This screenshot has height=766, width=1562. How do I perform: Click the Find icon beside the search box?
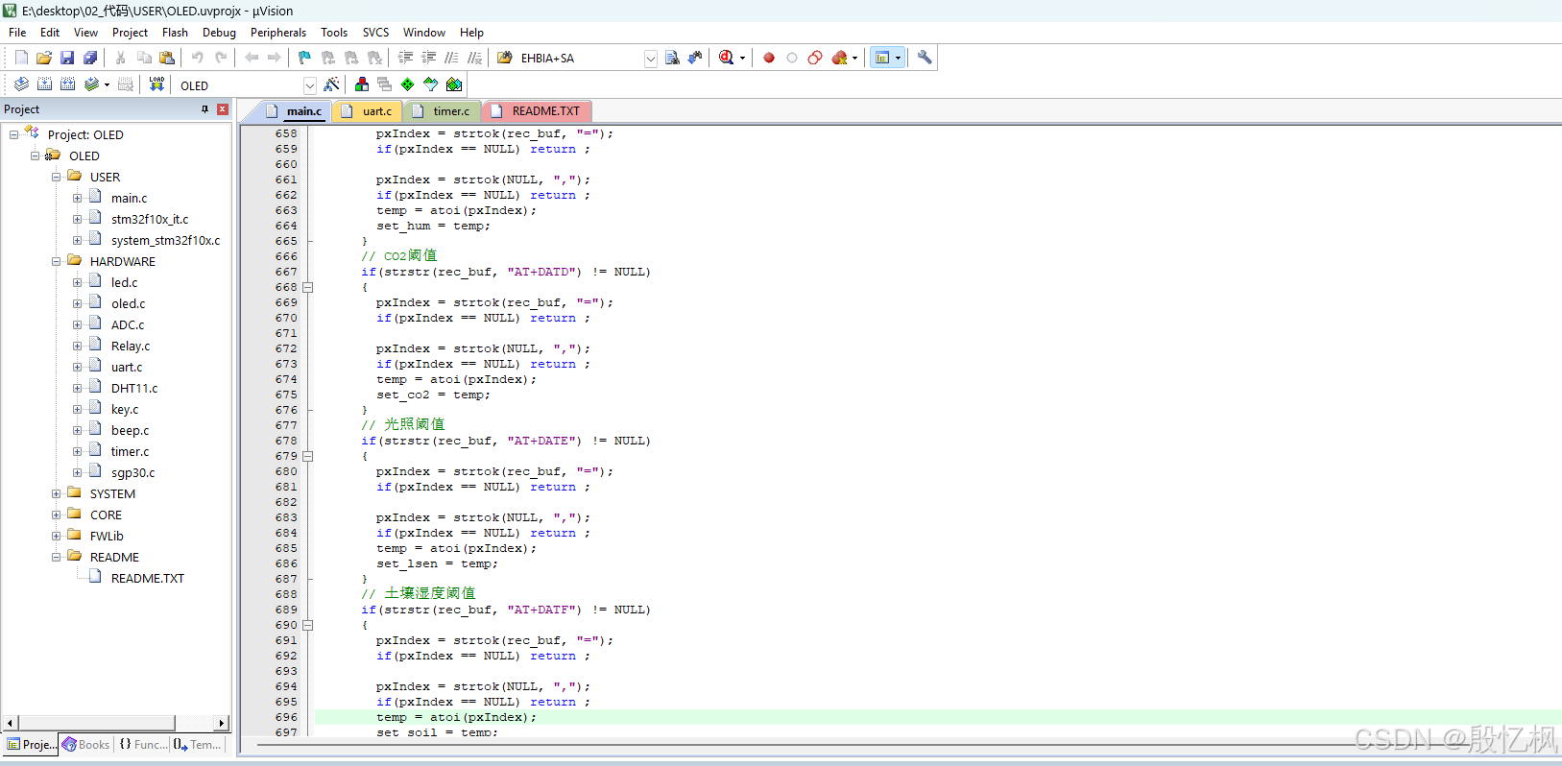point(672,58)
